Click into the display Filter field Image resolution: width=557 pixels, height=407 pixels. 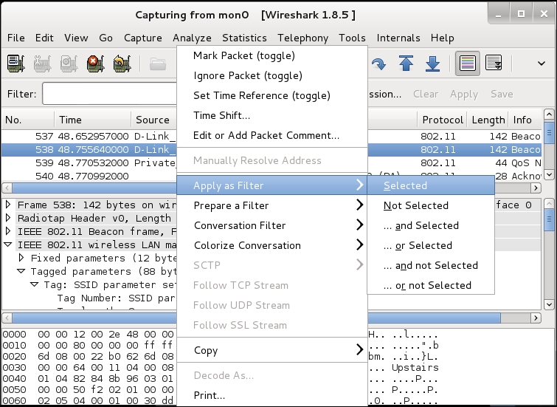(109, 94)
